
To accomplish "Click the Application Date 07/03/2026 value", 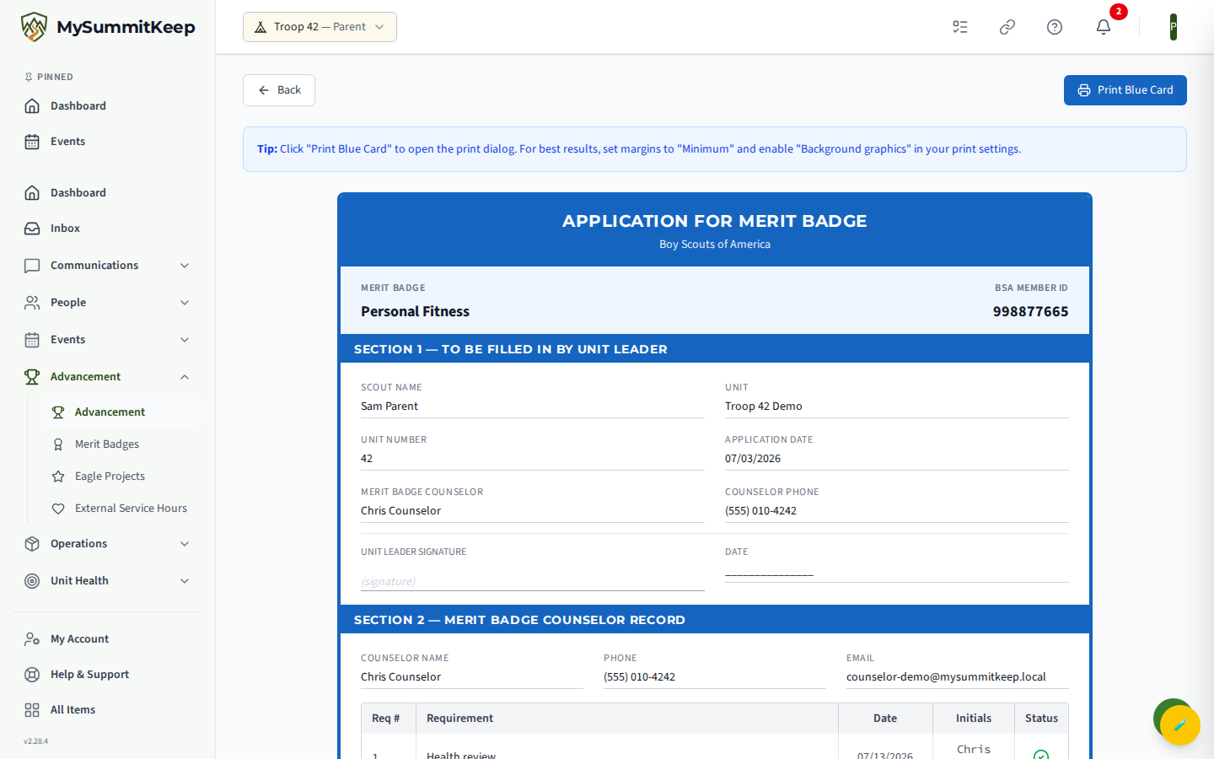I will coord(753,458).
